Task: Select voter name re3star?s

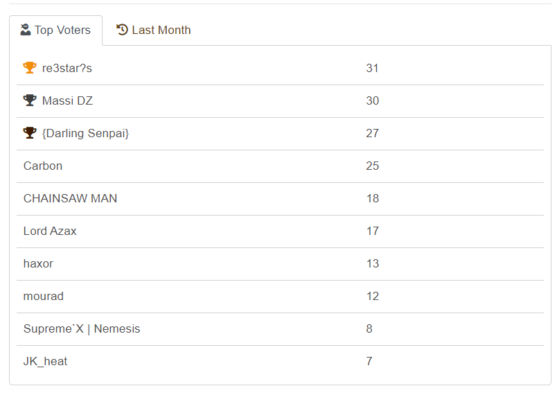Action: [x=67, y=68]
